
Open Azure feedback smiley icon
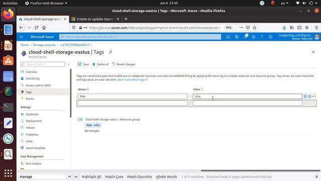click(x=270, y=37)
